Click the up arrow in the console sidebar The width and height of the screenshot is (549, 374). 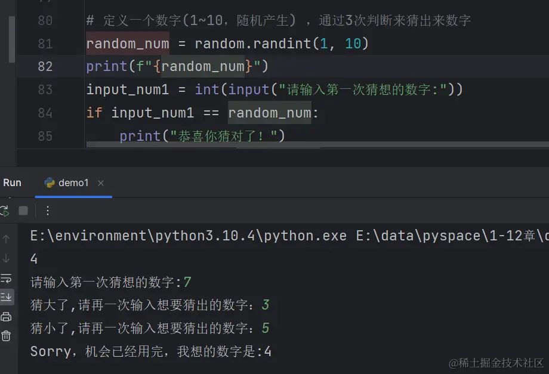pos(6,239)
